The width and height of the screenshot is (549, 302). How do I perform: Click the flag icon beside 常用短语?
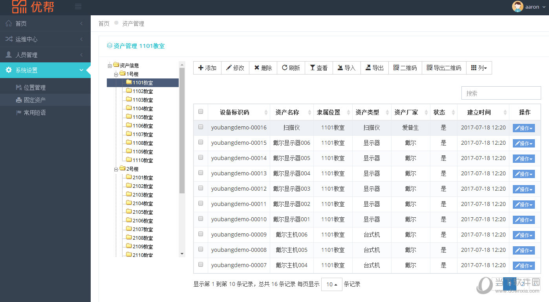(19, 113)
